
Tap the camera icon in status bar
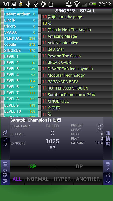[6, 4]
